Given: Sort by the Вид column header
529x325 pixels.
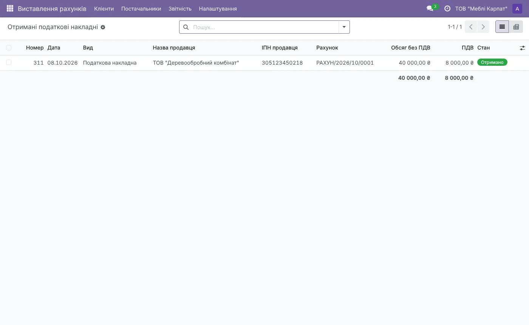Looking at the screenshot, I should (88, 48).
